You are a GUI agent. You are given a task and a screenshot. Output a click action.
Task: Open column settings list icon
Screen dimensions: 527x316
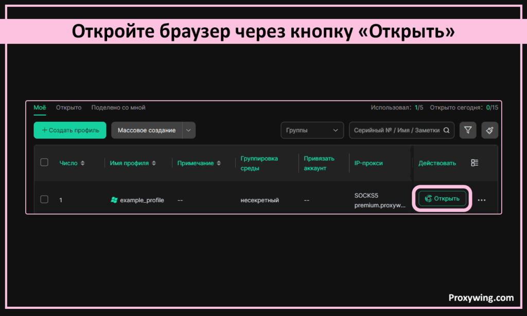tap(475, 163)
